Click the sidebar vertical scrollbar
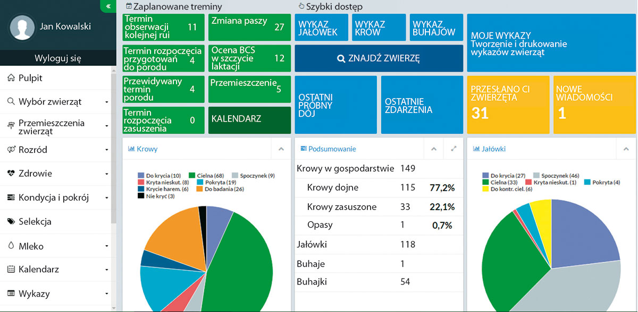Image resolution: width=638 pixels, height=312 pixels. 113,149
